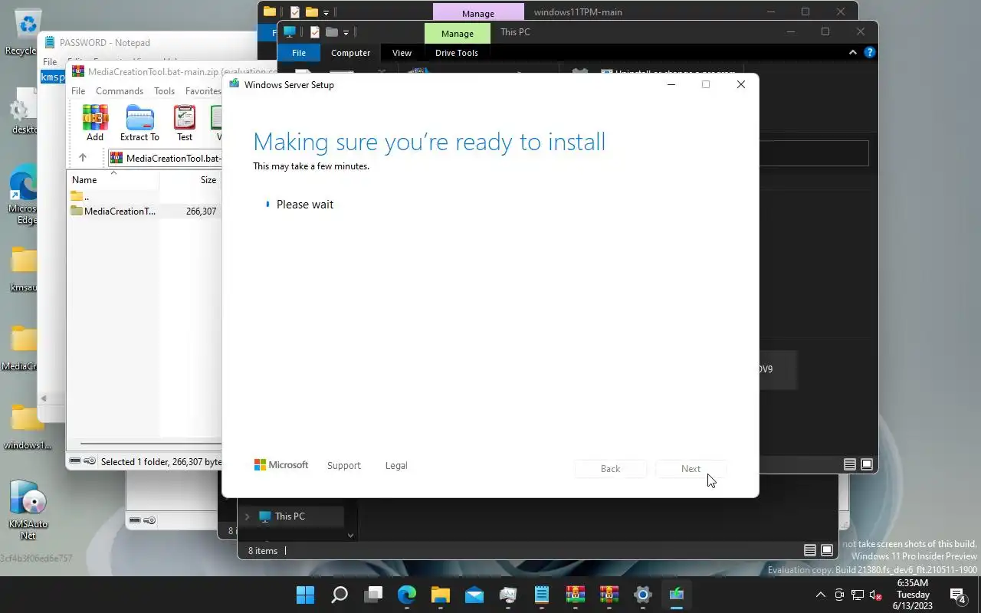Open the Drive Tools tab
The height and width of the screenshot is (613, 981).
click(457, 53)
